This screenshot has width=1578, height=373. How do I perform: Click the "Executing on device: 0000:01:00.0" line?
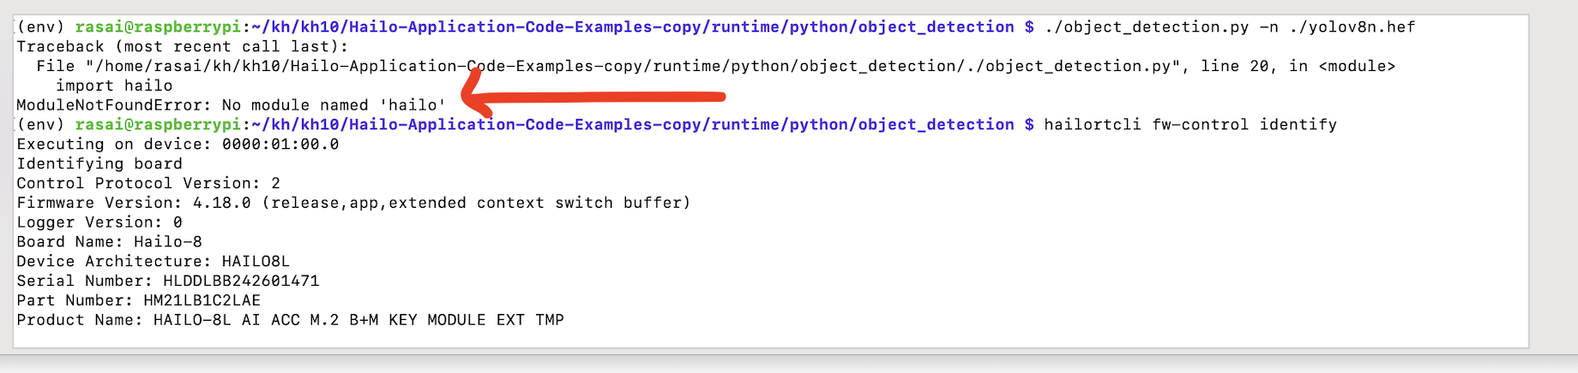click(x=178, y=145)
